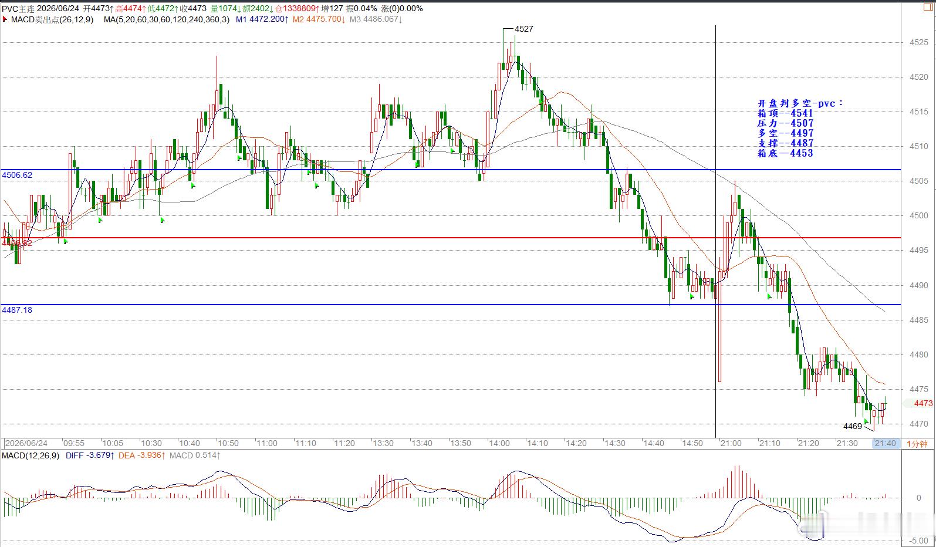Click the red current price tag 4473
Image resolution: width=936 pixels, height=547 pixels.
[923, 403]
